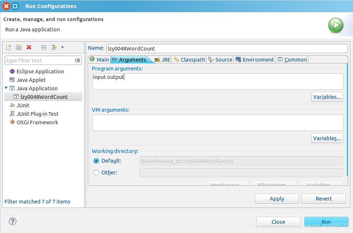Select Java Applet configuration type
353x233 pixels.
(x=31, y=80)
